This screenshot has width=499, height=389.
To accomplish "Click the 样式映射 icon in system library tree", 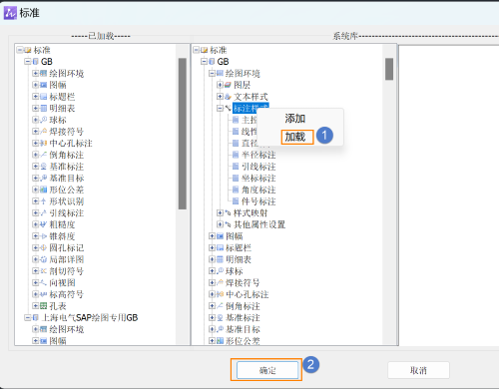I will pos(228,212).
